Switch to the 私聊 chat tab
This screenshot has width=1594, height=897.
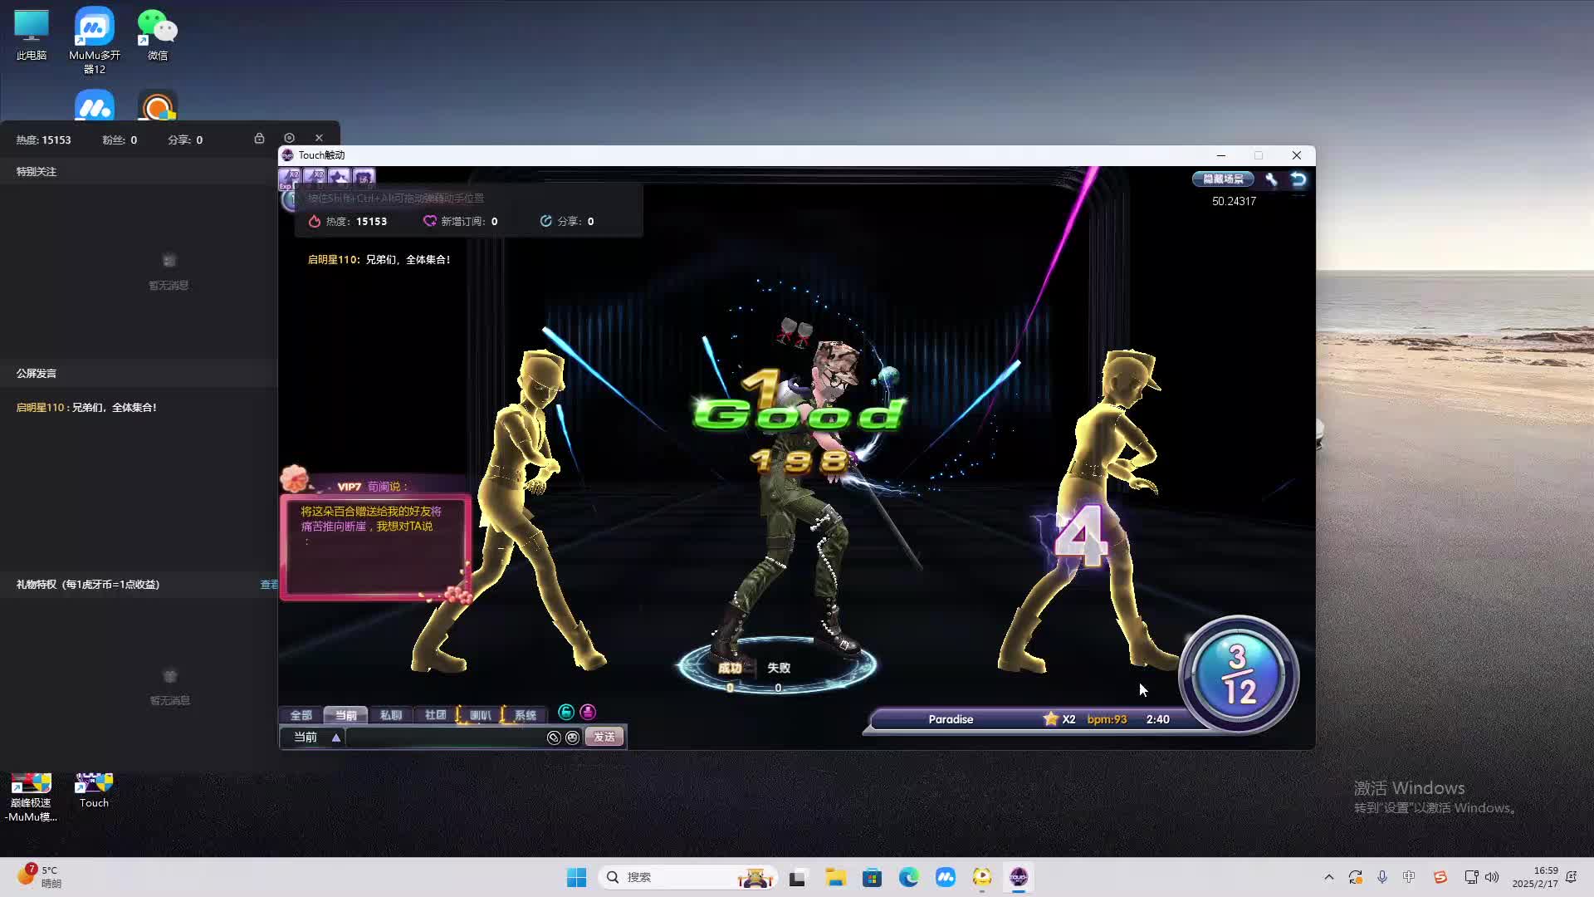(x=390, y=715)
